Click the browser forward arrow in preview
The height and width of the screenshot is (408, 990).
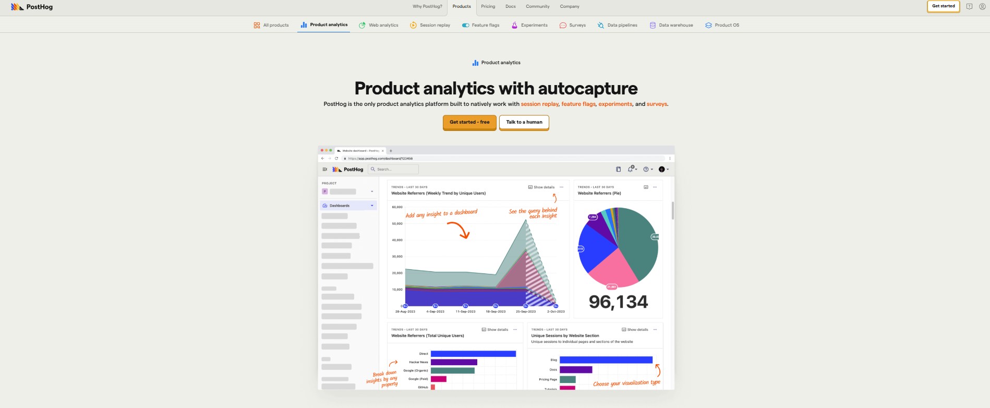point(330,158)
